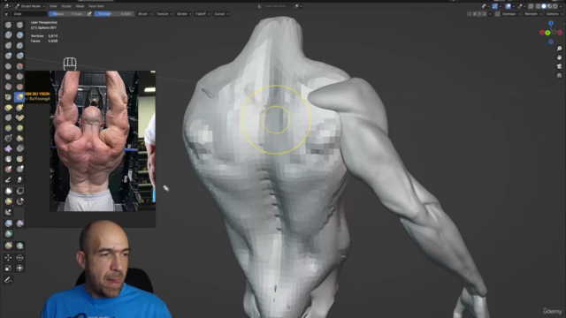Select the Mask brush
The image size is (566, 318).
[8, 159]
